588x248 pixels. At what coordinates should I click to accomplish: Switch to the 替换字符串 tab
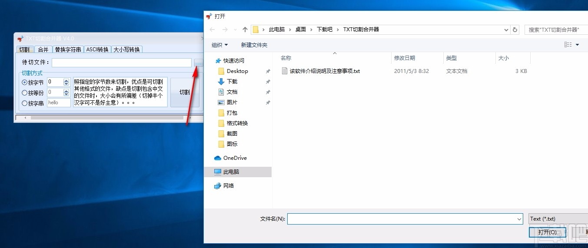(68, 50)
